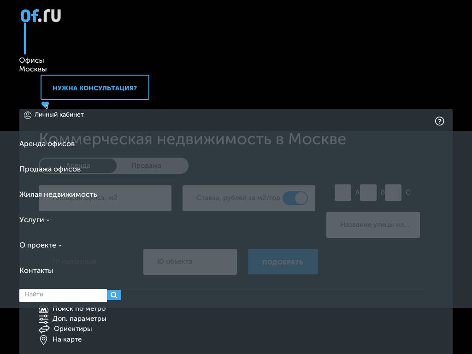The height and width of the screenshot is (354, 472).
Task: Click the blue search magnifier button
Action: pos(114,295)
